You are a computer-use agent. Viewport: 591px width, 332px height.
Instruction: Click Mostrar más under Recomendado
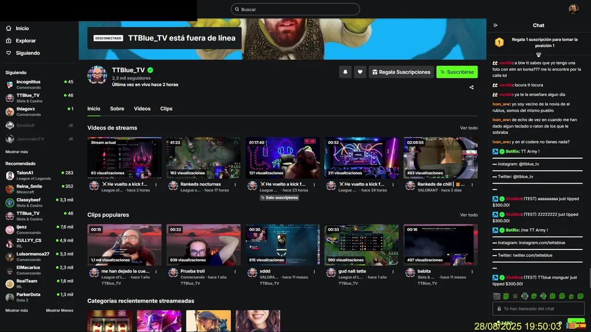coord(17,310)
